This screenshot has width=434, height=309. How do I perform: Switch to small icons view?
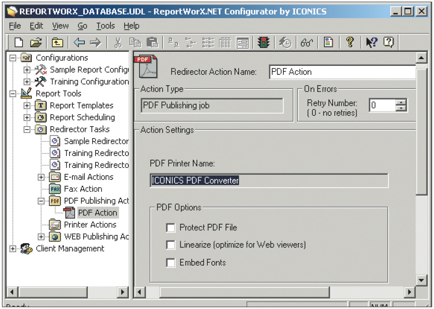191,43
